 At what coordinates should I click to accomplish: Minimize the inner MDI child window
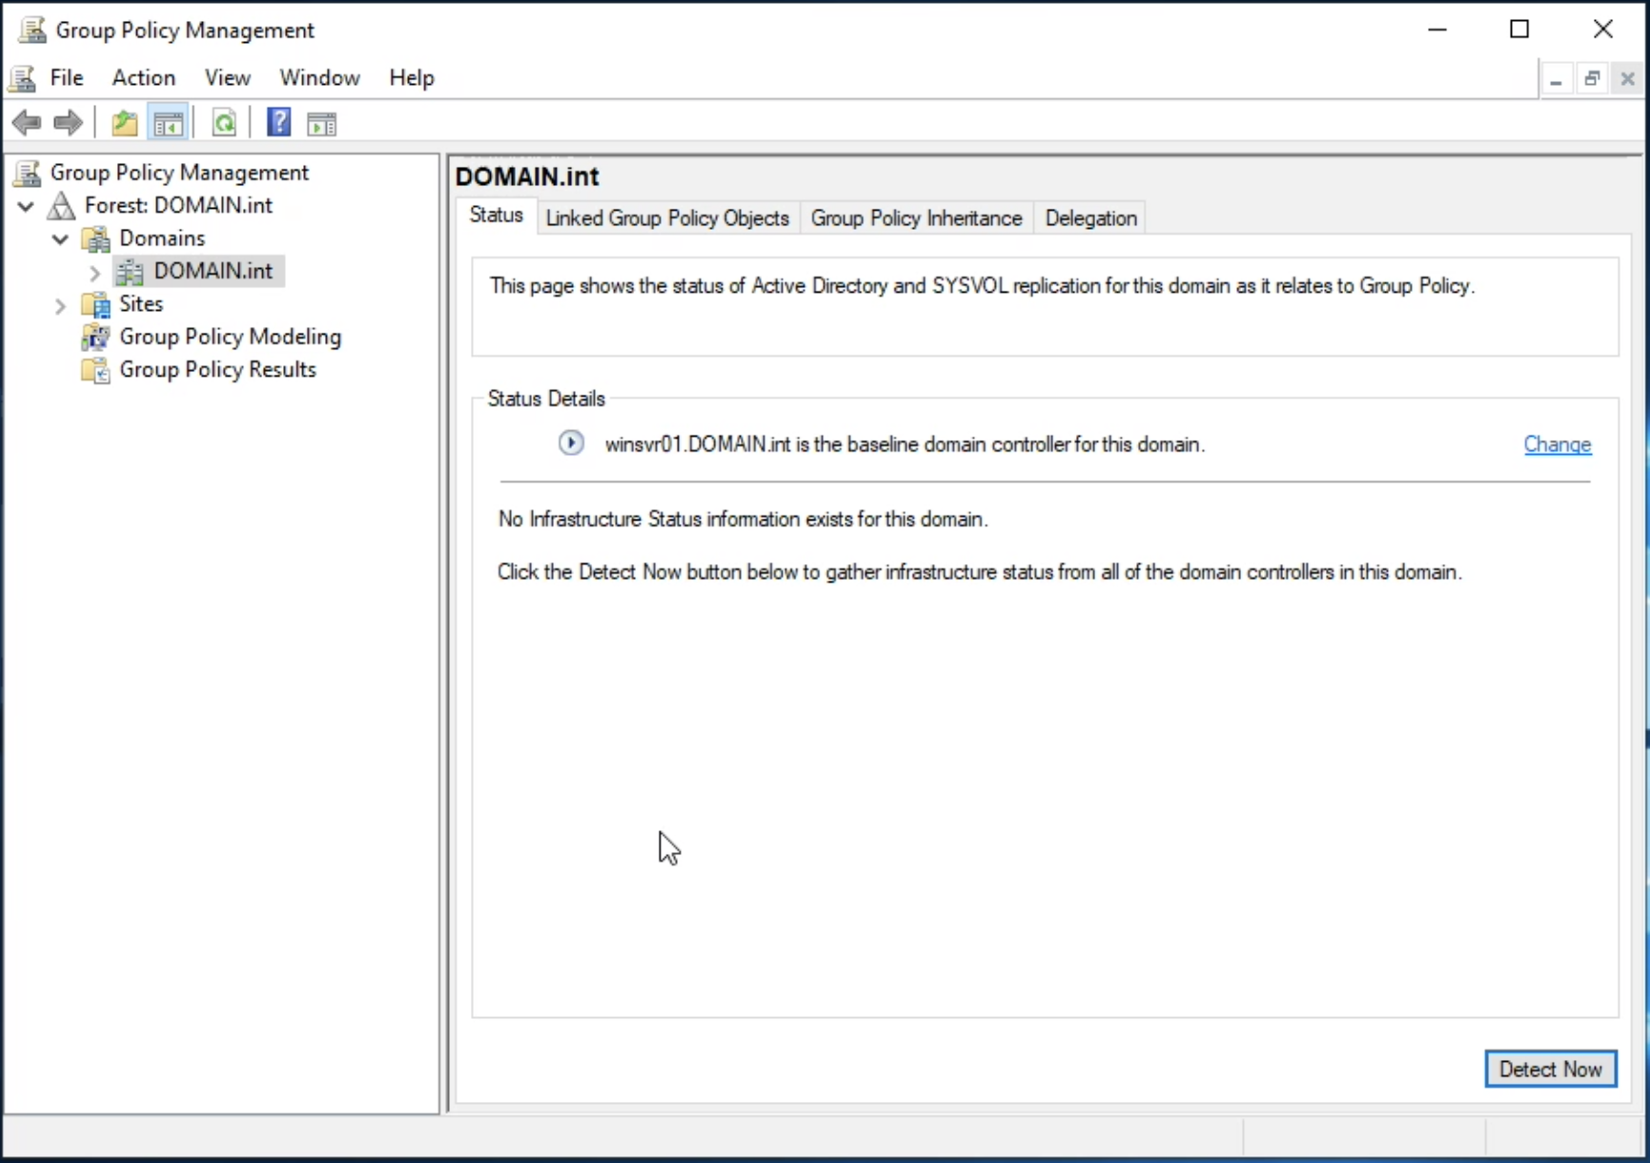1556,80
